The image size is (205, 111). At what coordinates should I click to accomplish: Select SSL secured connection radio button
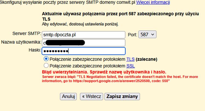(46, 66)
